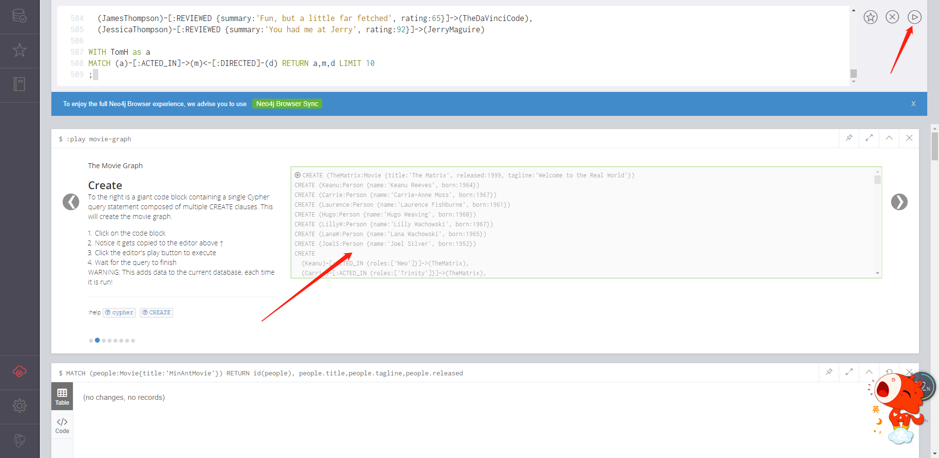Open Neo4j Browser settings gear
Screen dimensions: 939x458
tap(20, 406)
